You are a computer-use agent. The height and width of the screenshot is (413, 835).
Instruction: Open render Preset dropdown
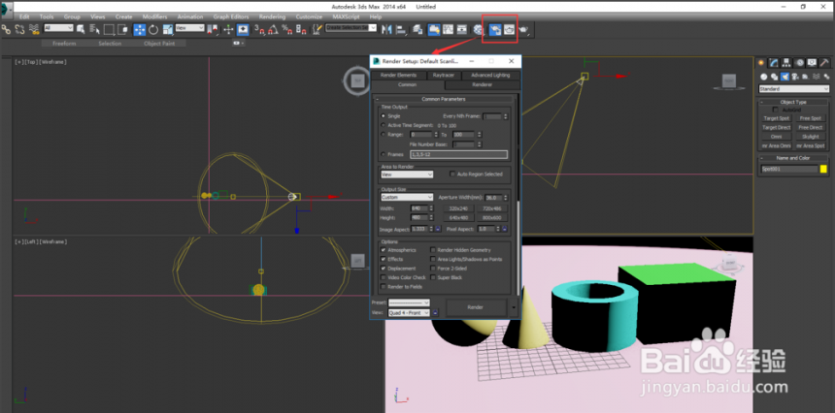(409, 302)
